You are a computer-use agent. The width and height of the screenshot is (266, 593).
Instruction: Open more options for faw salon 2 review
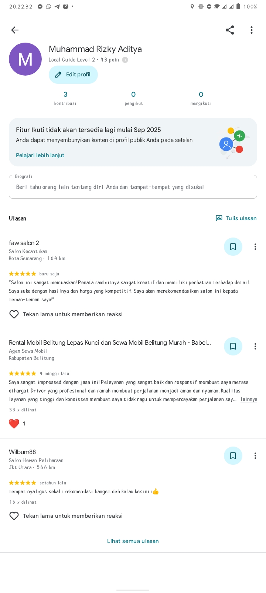click(255, 246)
